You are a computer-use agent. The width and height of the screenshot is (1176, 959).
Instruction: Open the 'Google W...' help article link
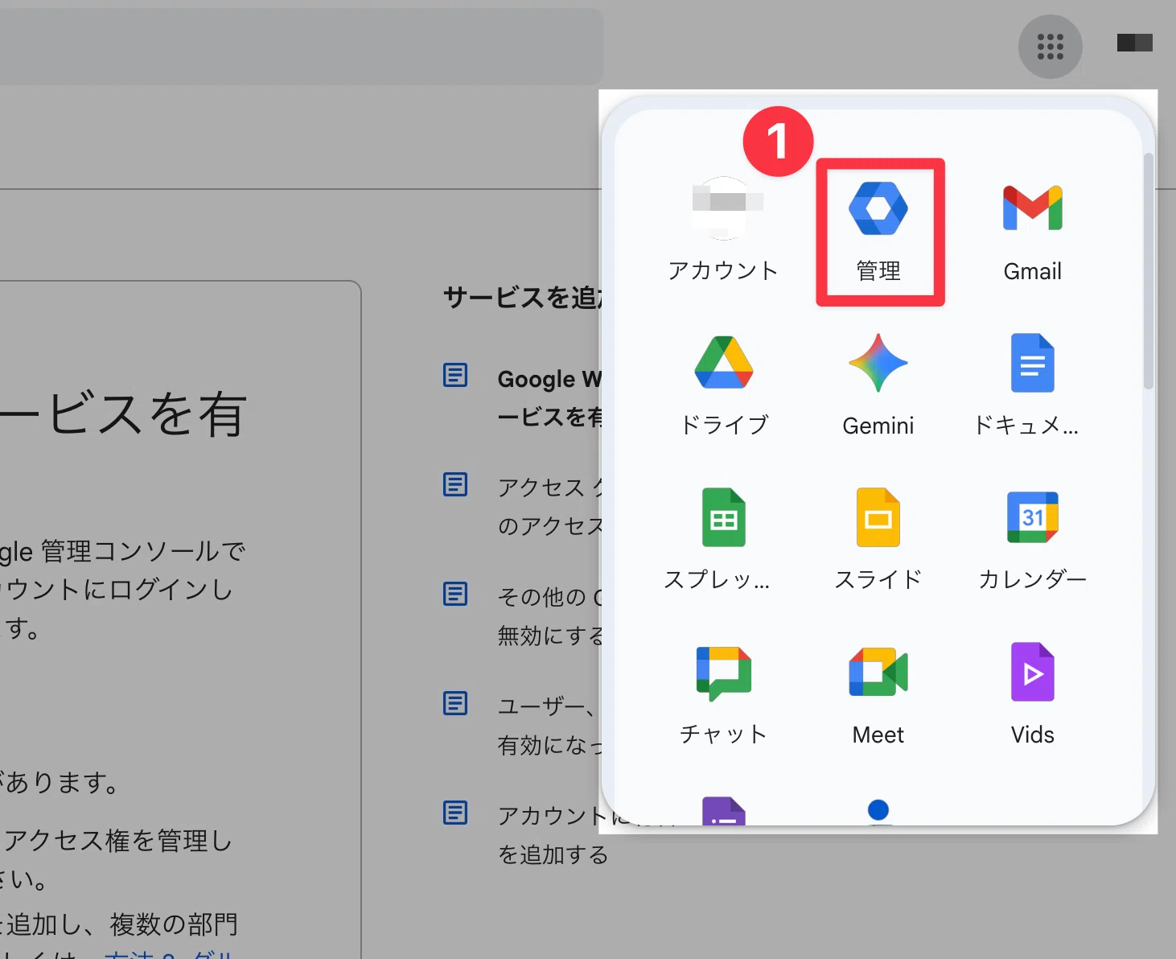[x=549, y=397]
